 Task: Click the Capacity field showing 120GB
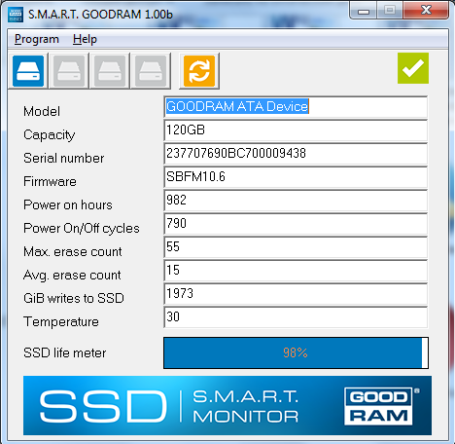coord(296,130)
